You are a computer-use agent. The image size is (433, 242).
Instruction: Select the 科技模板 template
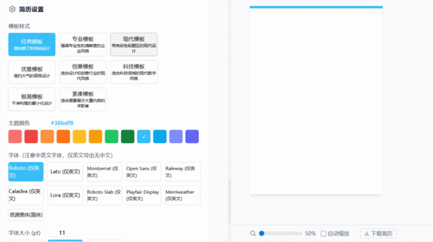tap(134, 72)
